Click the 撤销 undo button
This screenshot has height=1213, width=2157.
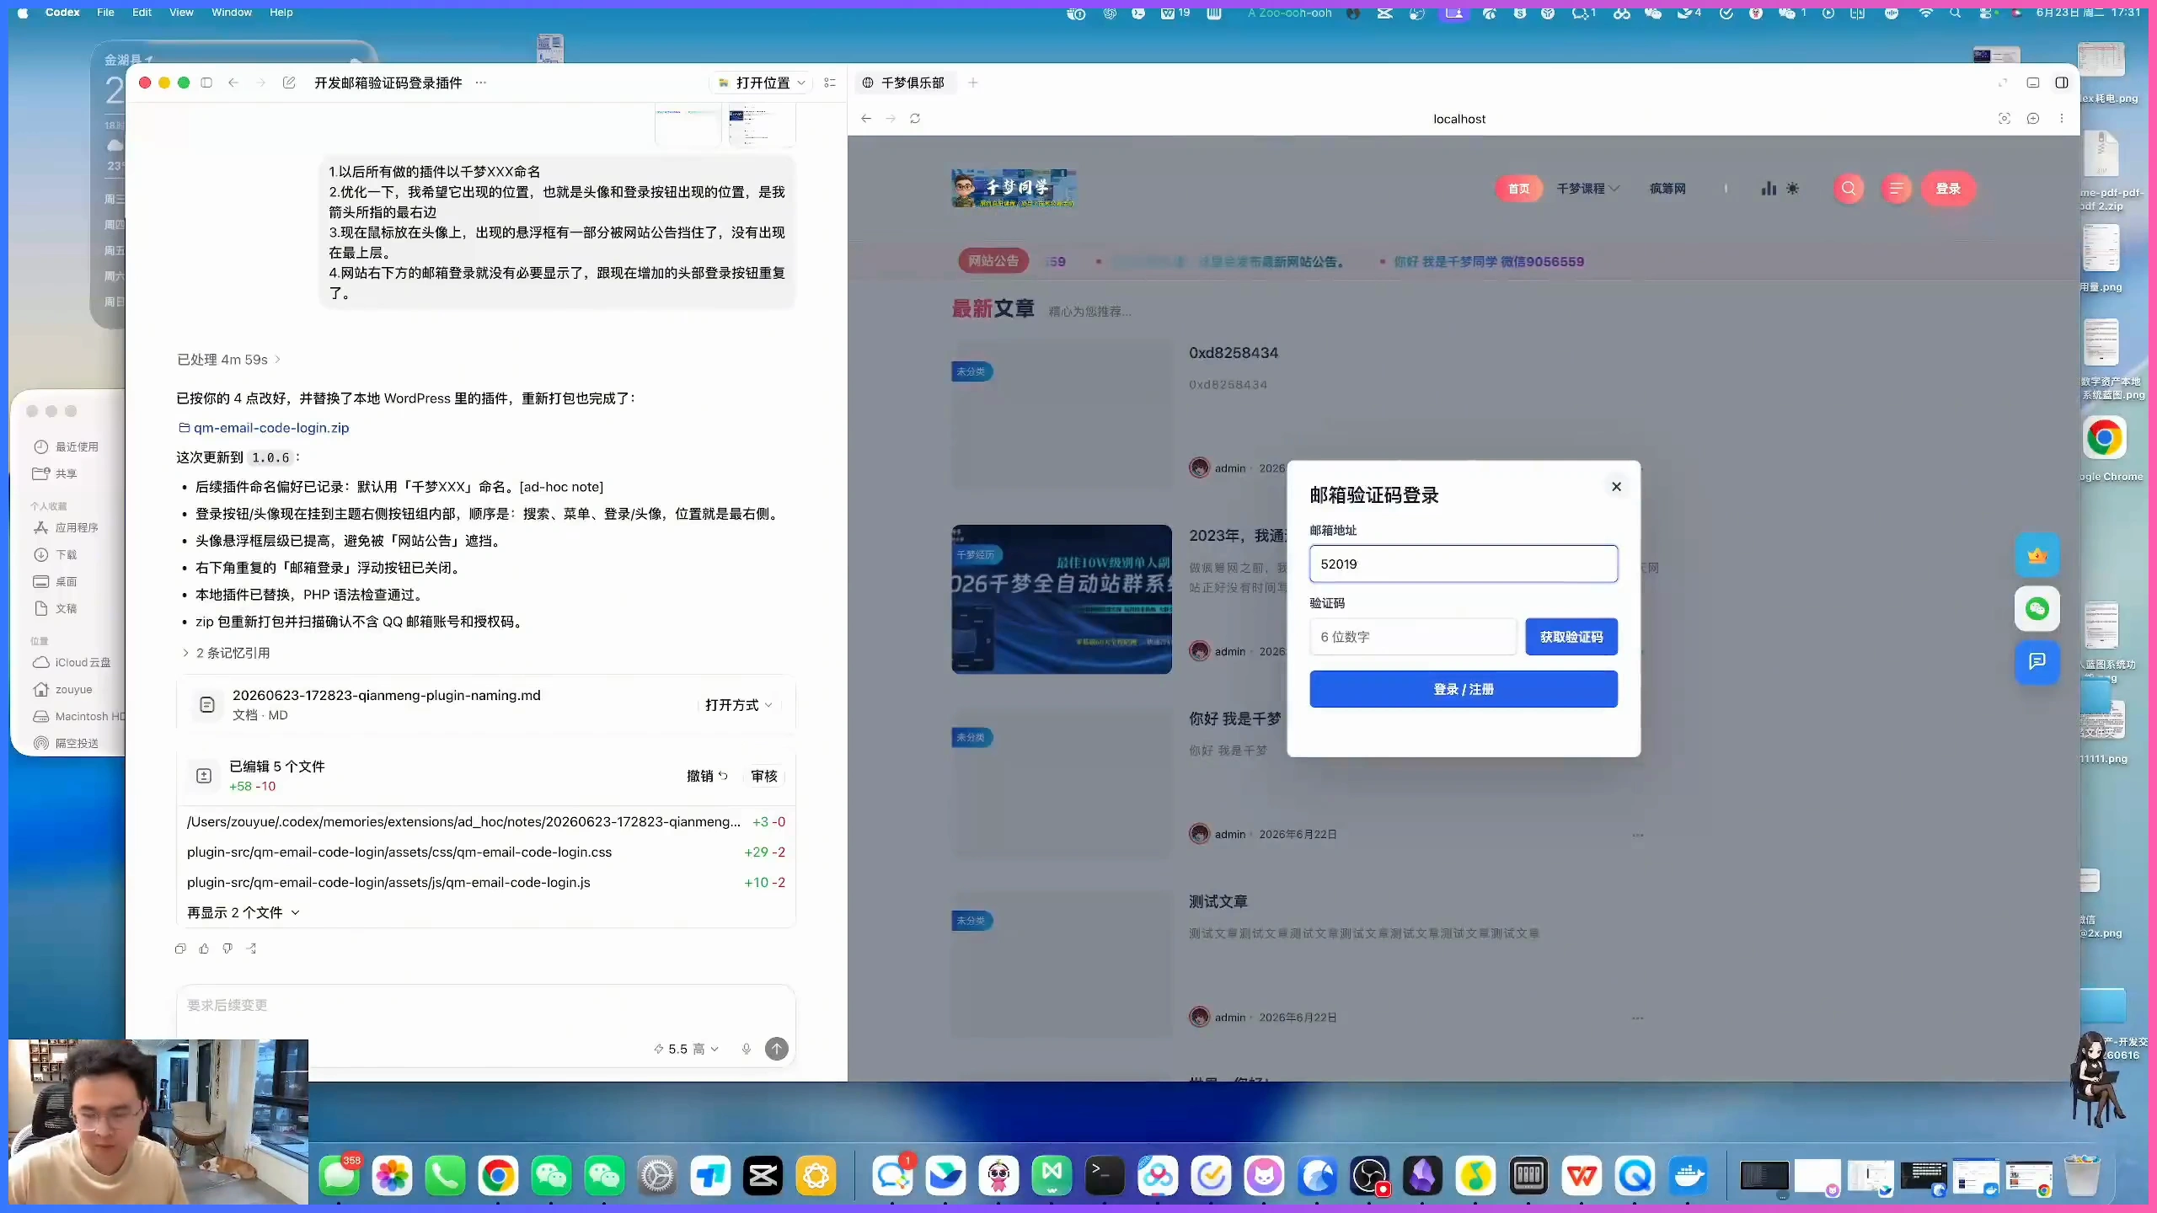tap(707, 776)
